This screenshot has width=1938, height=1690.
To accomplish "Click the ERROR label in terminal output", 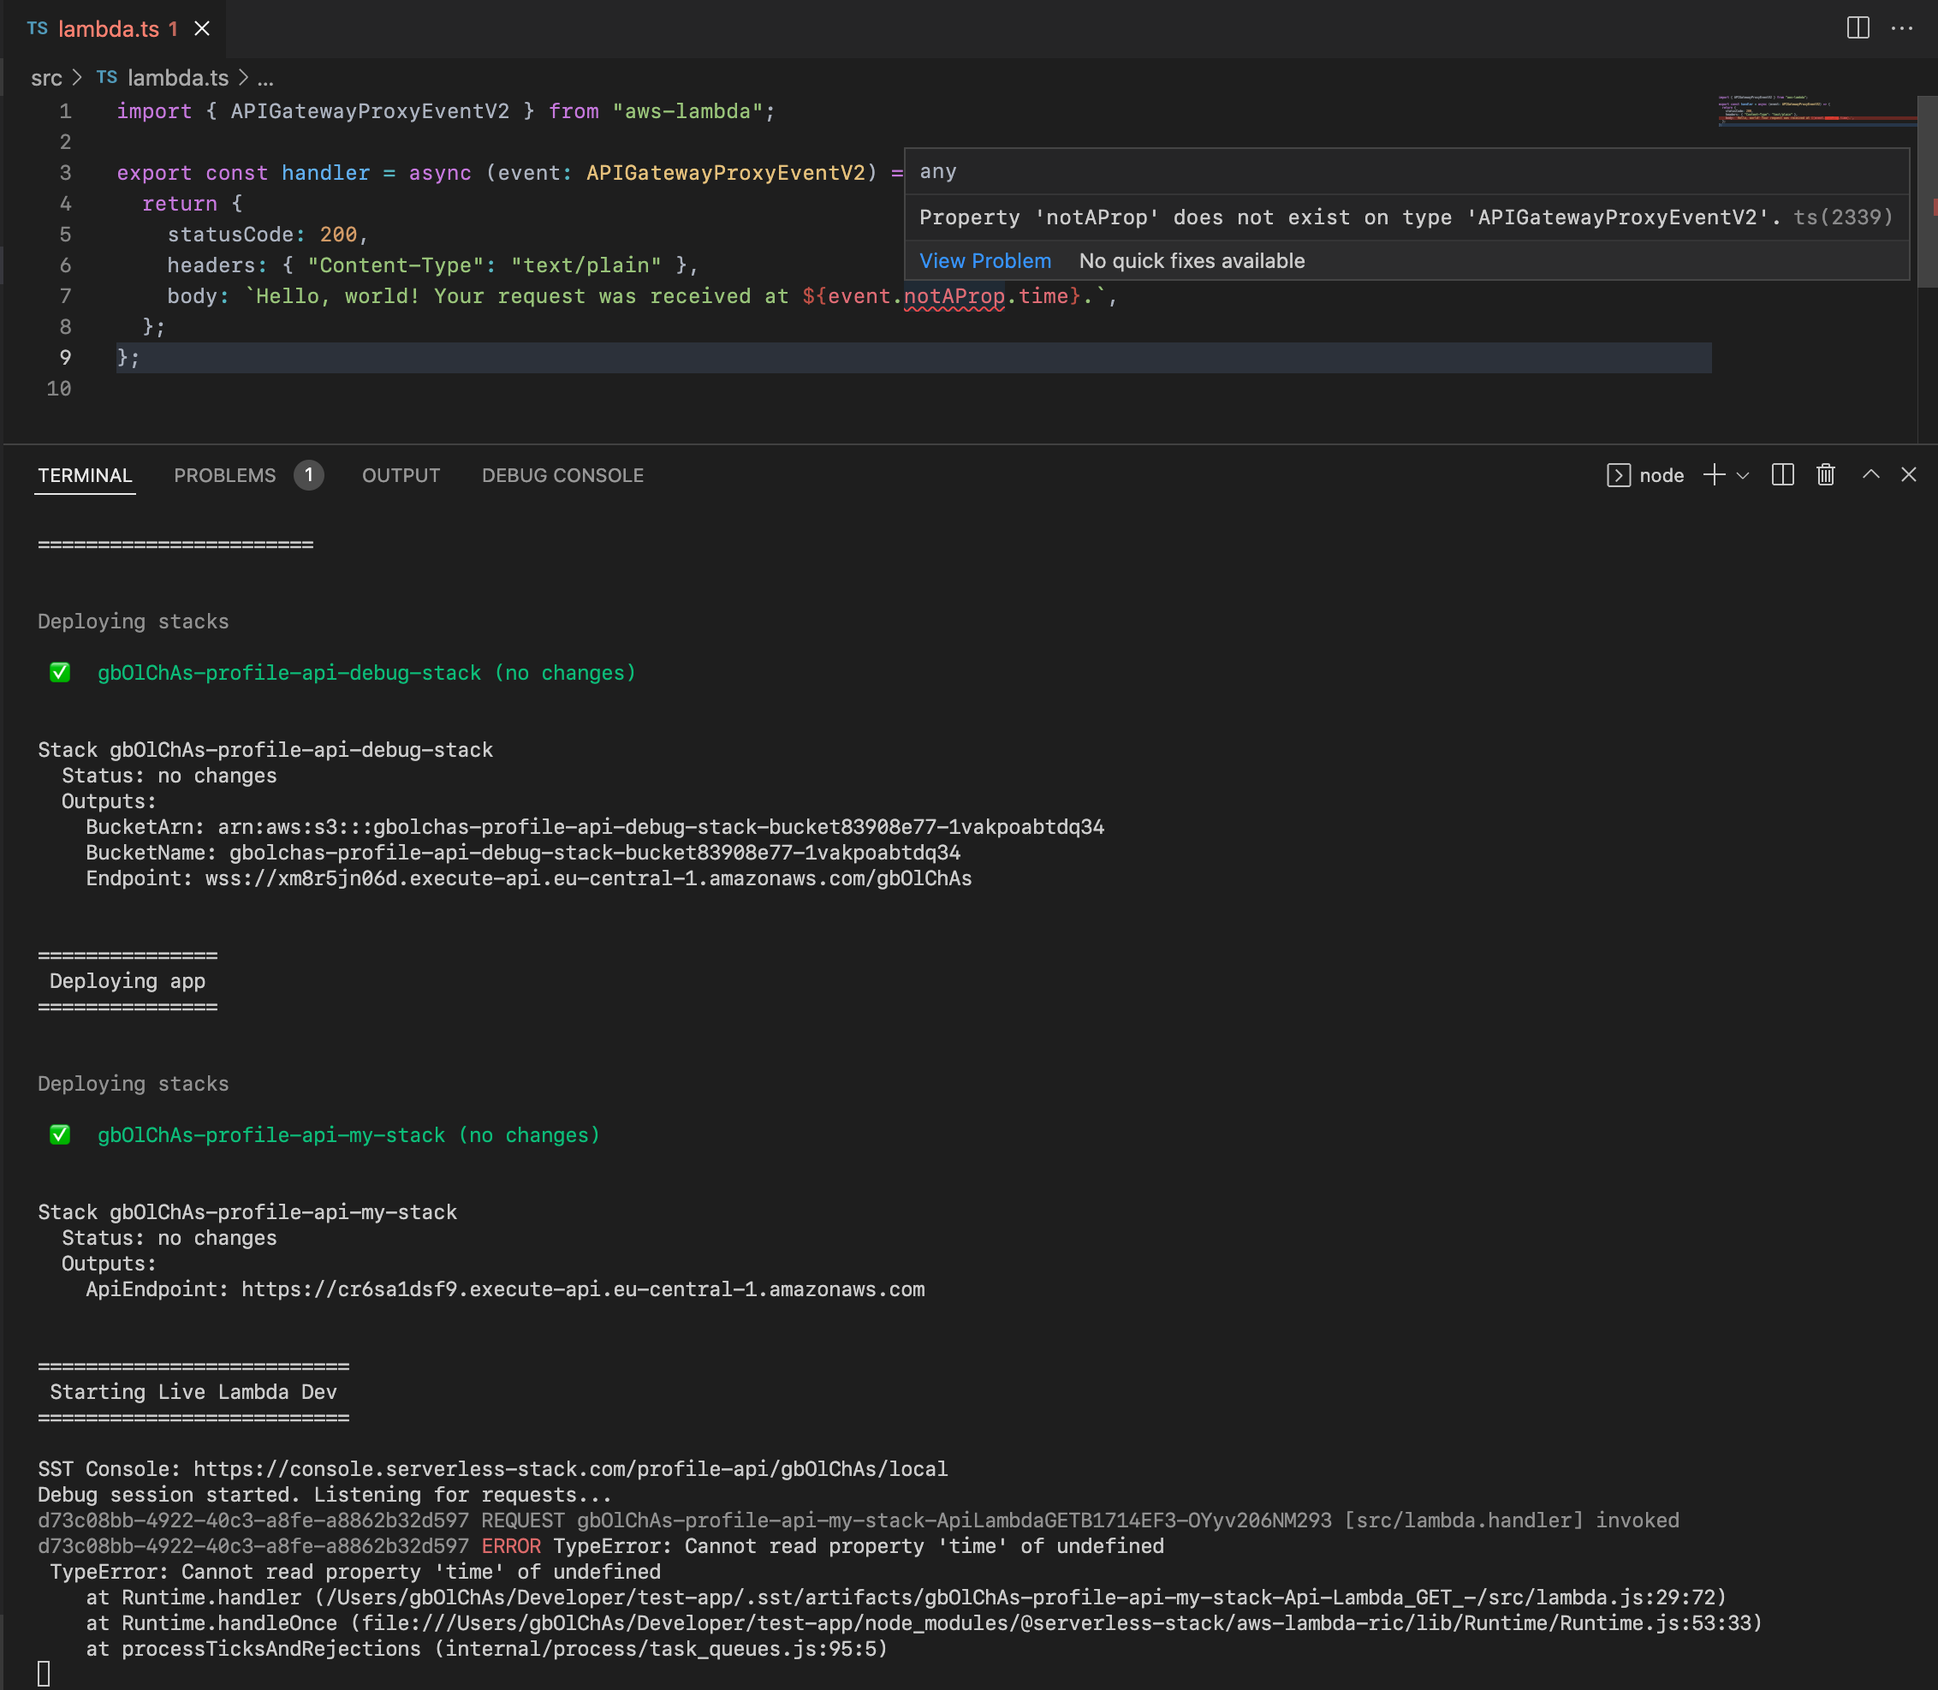I will click(x=511, y=1545).
